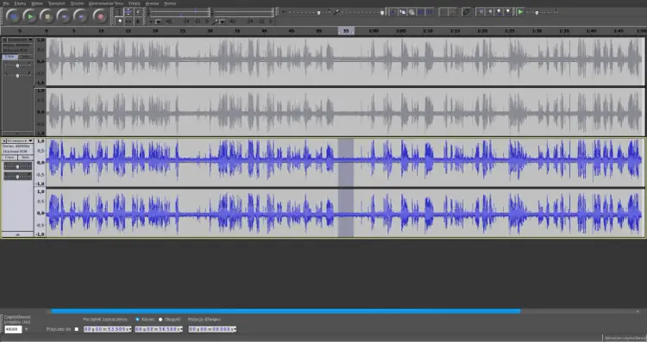Open the Pomoc menu
The height and width of the screenshot is (342, 647).
(170, 3)
